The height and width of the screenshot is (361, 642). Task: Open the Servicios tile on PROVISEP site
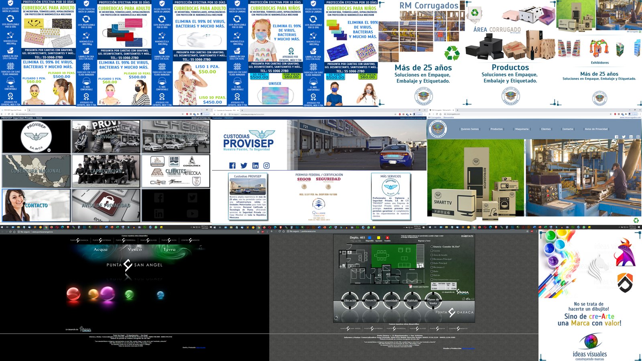(106, 137)
